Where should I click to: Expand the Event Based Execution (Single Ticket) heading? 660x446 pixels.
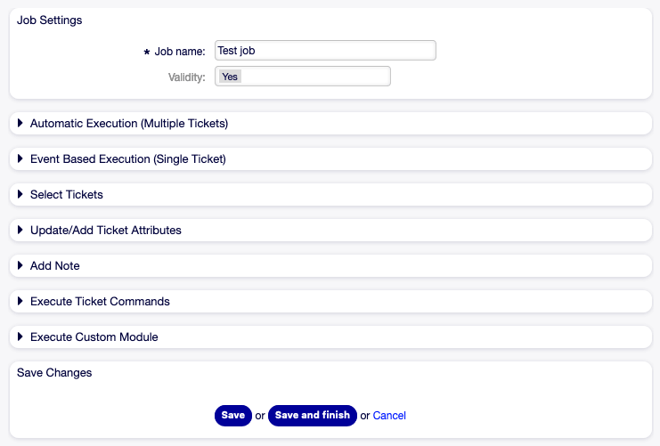[x=128, y=159]
